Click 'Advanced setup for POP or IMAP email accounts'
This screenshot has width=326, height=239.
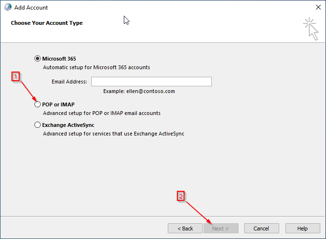pos(102,113)
